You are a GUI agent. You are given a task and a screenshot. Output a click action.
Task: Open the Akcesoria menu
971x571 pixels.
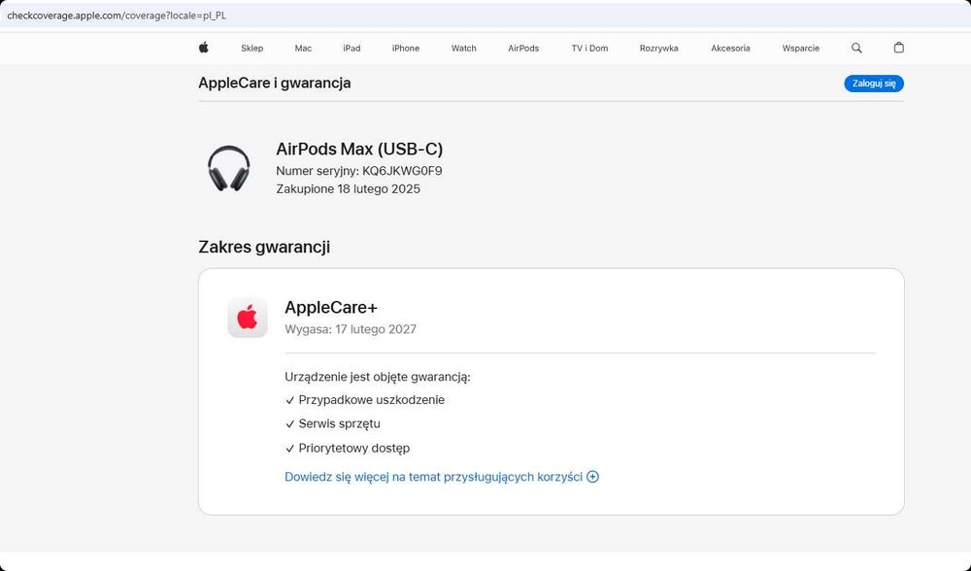point(730,49)
